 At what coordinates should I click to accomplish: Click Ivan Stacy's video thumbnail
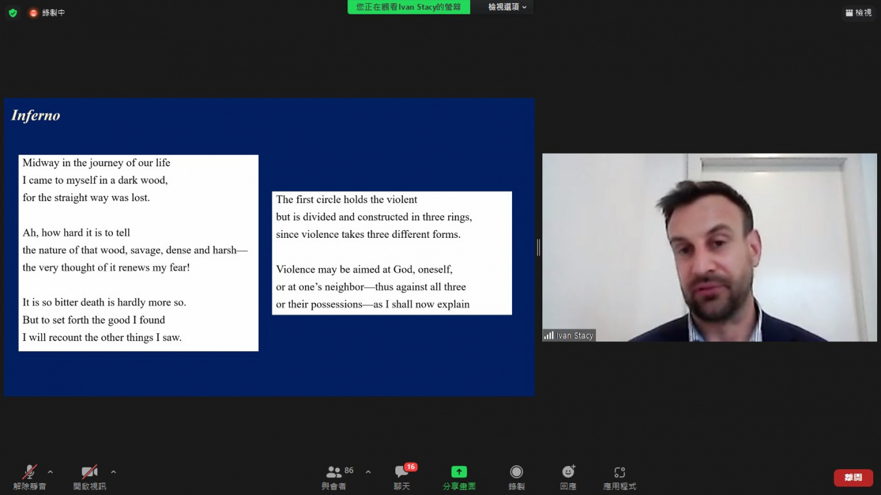point(709,247)
